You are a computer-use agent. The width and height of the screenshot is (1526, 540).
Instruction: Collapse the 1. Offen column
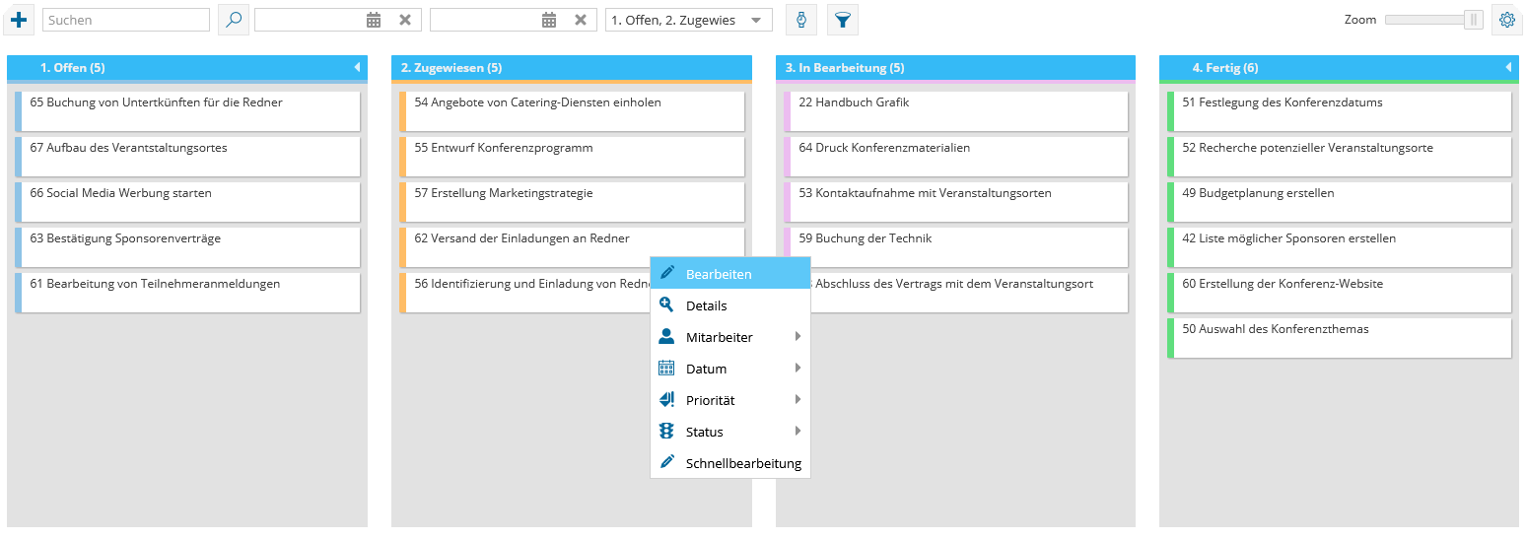tap(357, 68)
